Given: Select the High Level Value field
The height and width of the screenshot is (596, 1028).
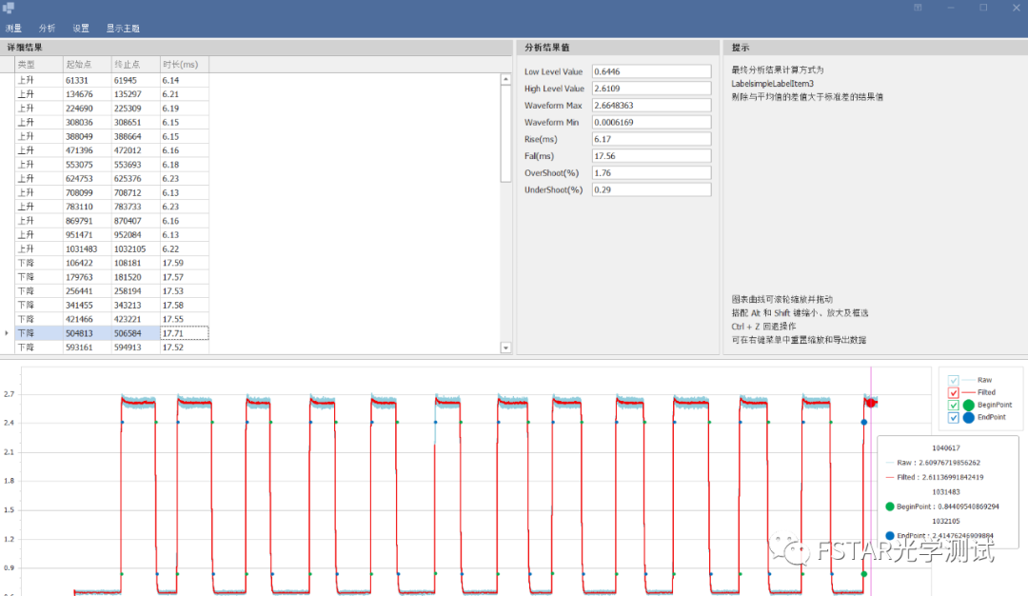Looking at the screenshot, I should (651, 89).
